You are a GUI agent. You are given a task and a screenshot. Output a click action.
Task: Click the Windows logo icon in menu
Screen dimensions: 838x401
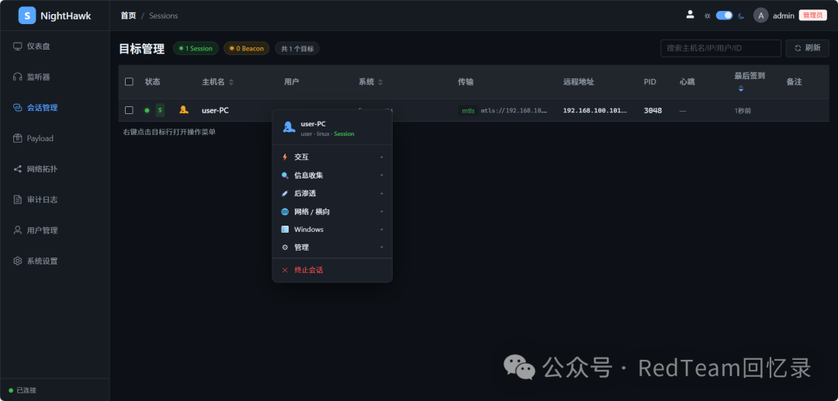point(284,229)
